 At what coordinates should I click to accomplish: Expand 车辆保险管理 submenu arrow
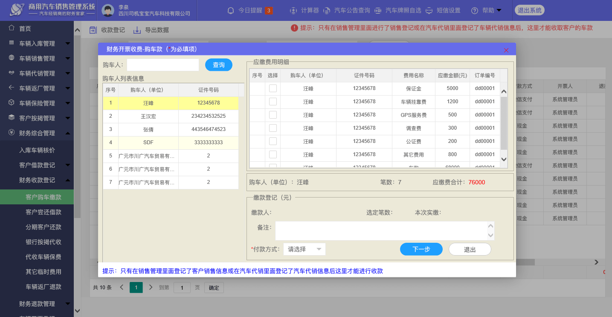(68, 103)
